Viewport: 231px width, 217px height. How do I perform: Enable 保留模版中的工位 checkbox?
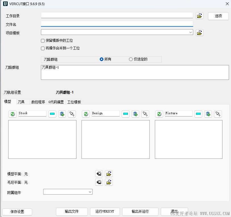coord(43,41)
